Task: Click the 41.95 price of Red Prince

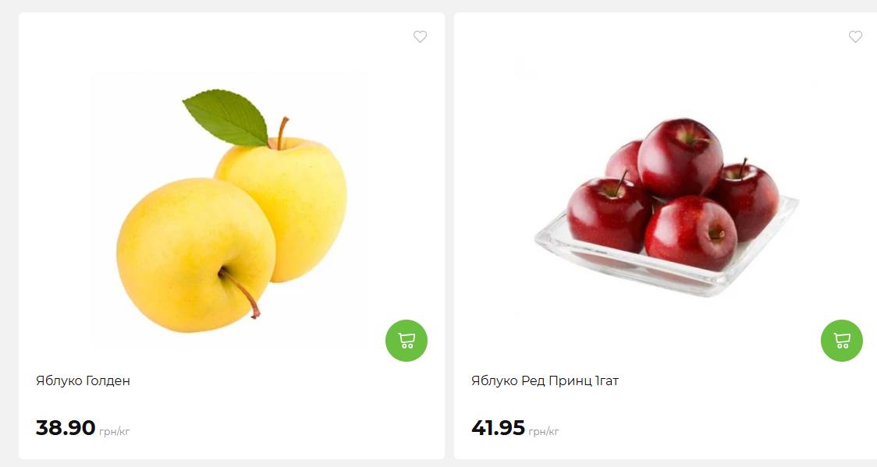Action: tap(498, 428)
